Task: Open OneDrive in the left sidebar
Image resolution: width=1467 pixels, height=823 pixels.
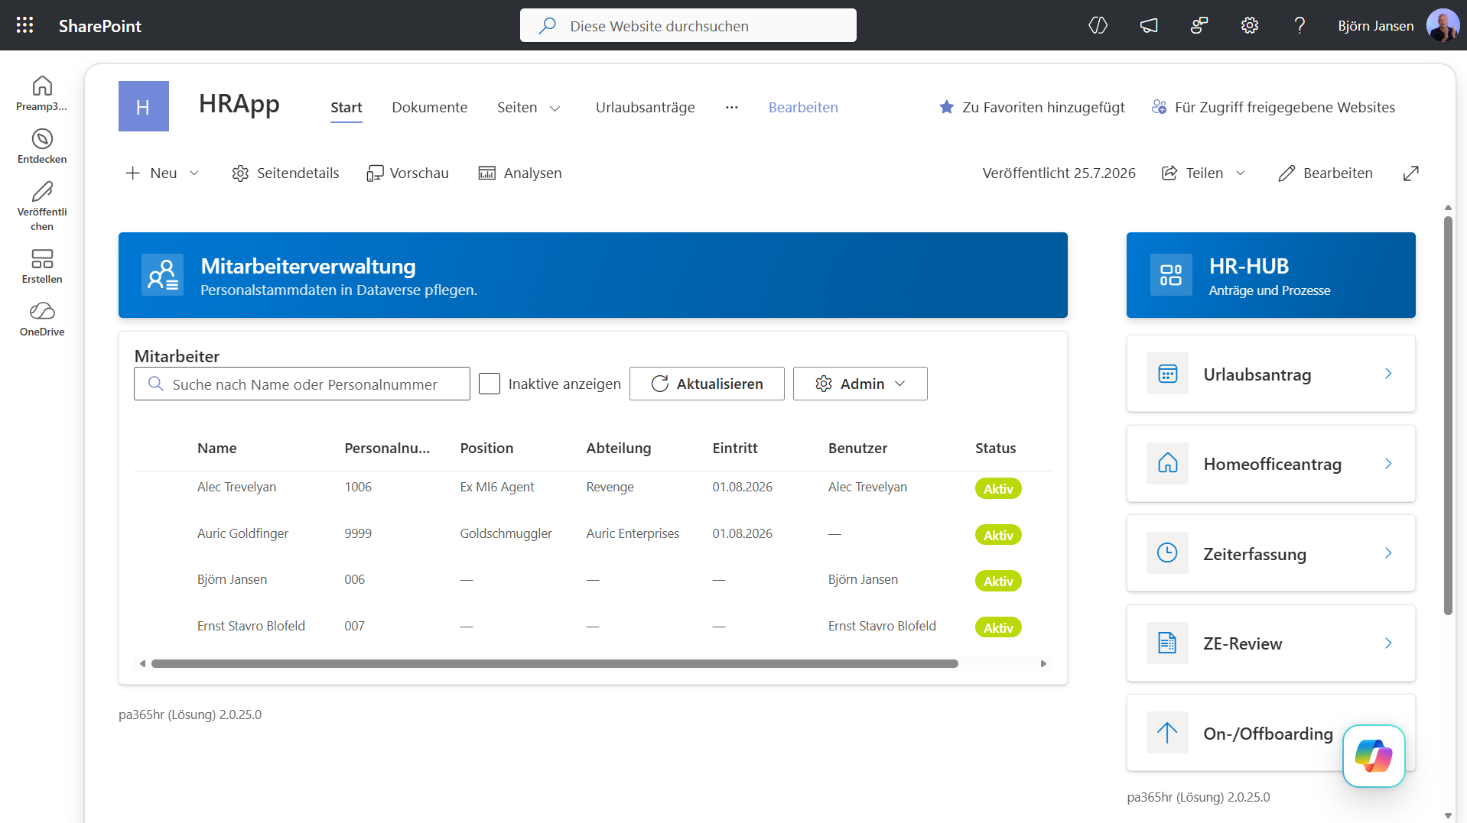Action: coord(42,319)
